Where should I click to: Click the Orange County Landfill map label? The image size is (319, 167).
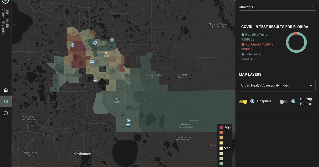coord(153,76)
